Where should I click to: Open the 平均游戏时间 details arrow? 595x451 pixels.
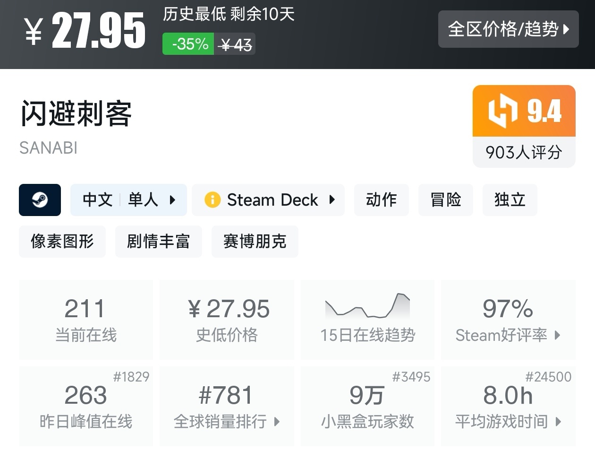(559, 421)
